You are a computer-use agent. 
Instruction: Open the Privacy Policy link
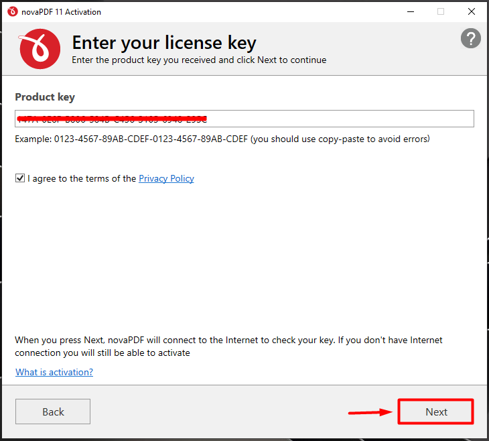coord(166,179)
